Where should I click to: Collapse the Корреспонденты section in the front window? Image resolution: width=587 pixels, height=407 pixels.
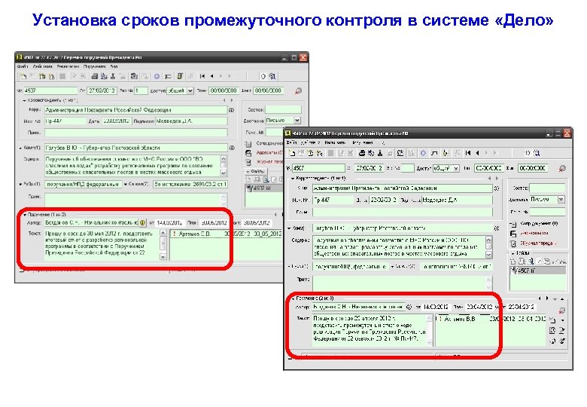(293, 179)
